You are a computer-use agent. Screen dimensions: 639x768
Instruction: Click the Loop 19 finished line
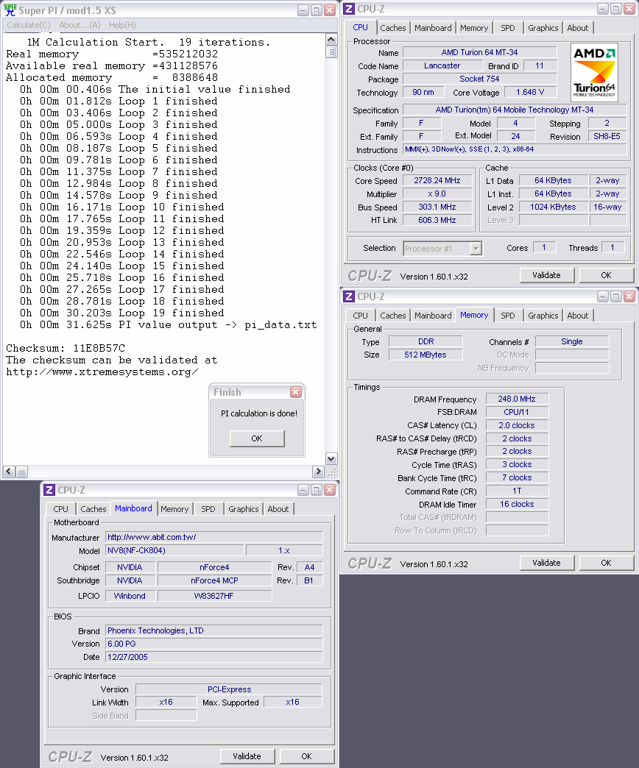tap(121, 313)
